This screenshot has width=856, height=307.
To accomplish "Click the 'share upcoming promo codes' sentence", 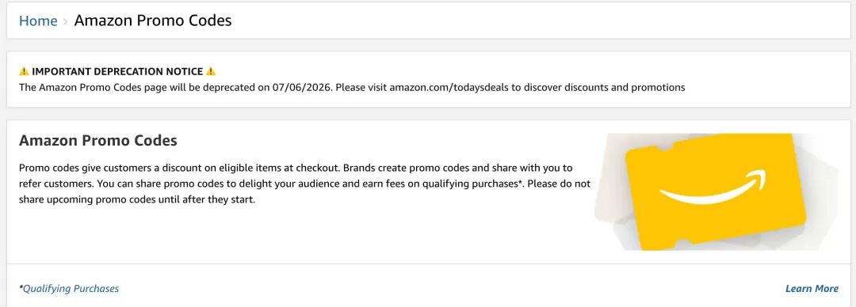I will [x=137, y=199].
